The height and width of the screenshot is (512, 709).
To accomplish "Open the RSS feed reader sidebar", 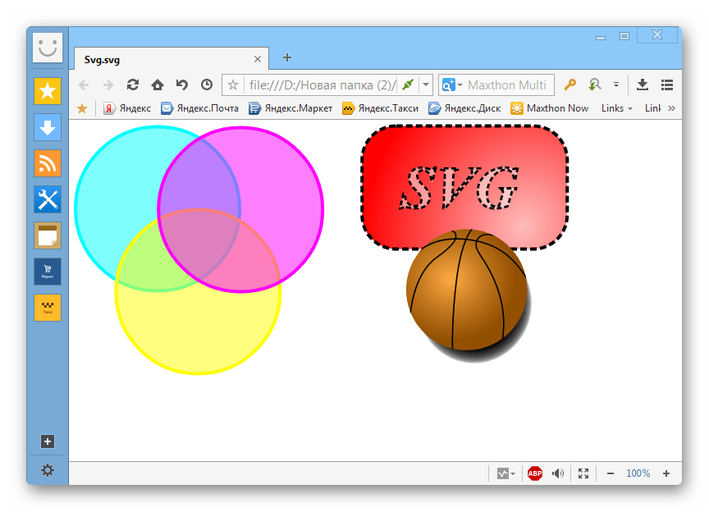I will [x=48, y=163].
